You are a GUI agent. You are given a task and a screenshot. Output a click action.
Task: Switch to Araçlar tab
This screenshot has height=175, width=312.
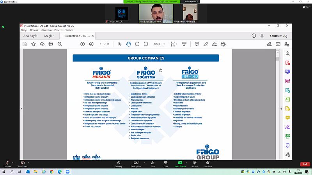pos(48,36)
